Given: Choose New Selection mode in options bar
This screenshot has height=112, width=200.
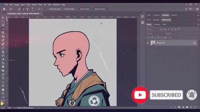Looking at the screenshot, I should point(19,9).
